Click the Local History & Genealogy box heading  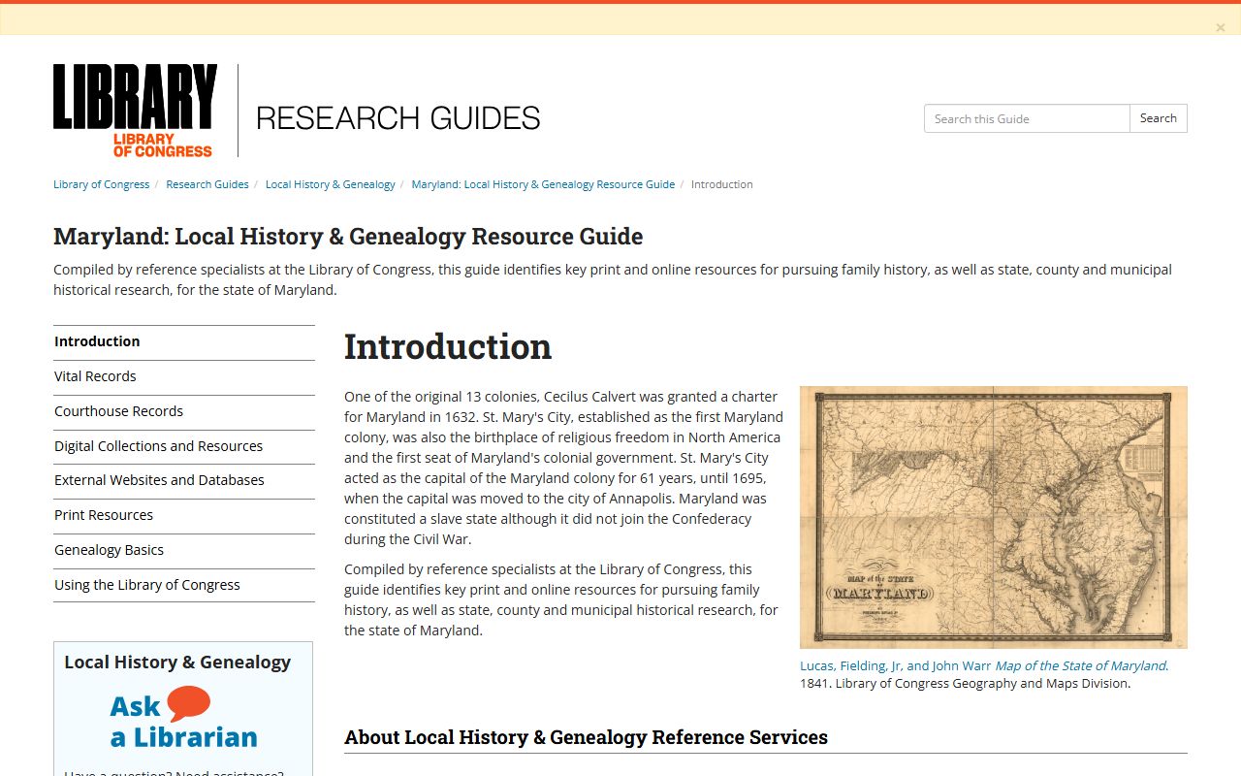177,663
